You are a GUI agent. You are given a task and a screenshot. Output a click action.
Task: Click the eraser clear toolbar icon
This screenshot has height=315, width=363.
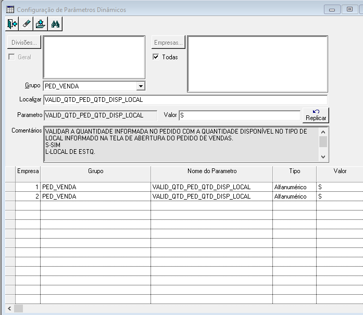point(27,24)
